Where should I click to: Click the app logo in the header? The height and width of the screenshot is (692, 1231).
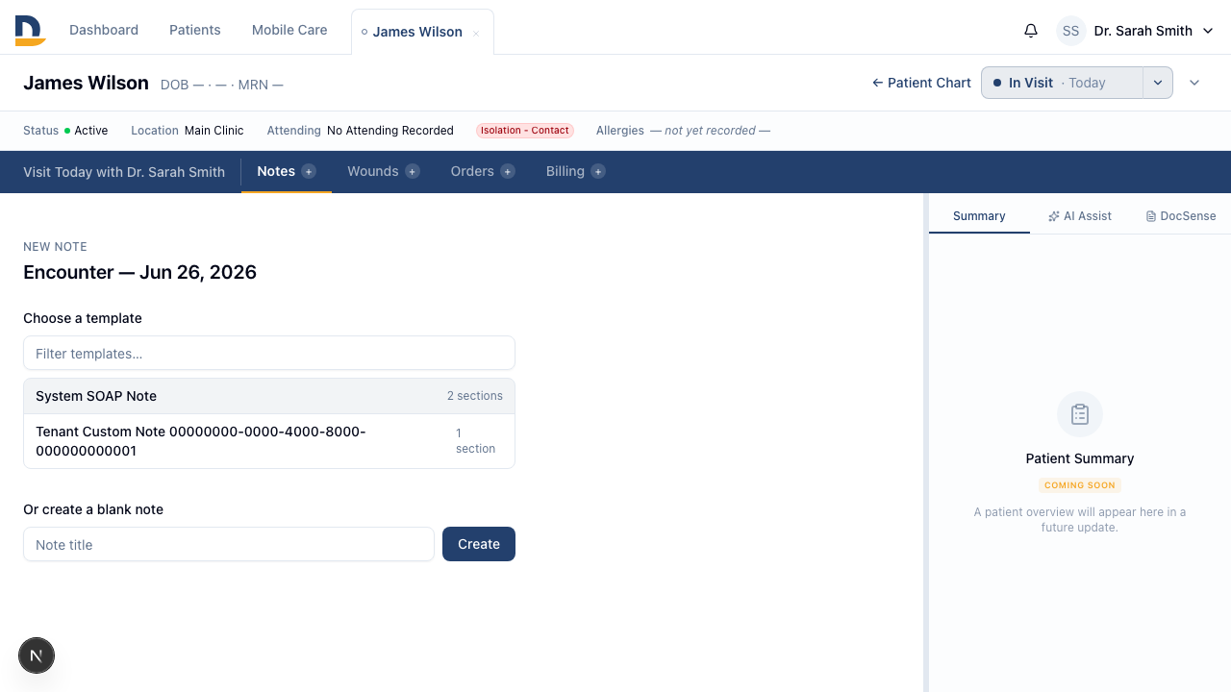tap(30, 31)
